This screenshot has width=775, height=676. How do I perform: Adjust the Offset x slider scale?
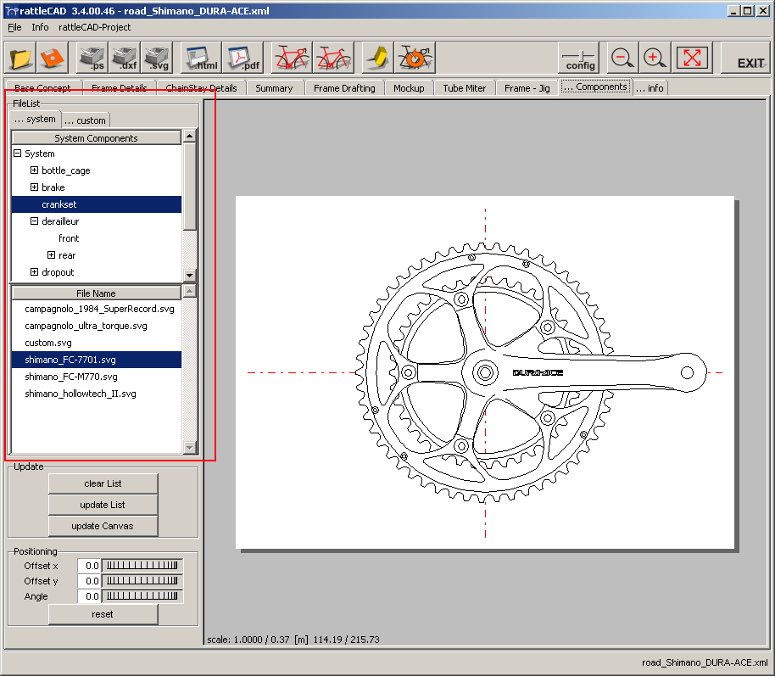(x=142, y=566)
